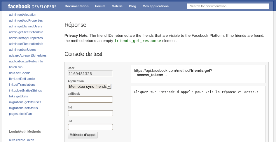Click the Méthode d'appel button
The image size is (276, 142).
pos(83,135)
